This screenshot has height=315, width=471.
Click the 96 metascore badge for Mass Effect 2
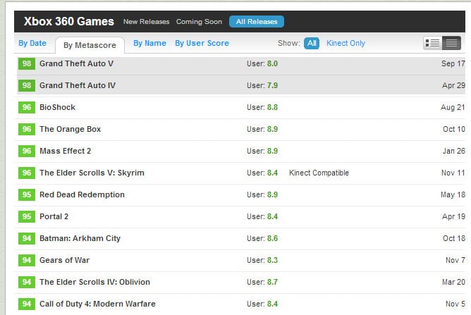(27, 151)
